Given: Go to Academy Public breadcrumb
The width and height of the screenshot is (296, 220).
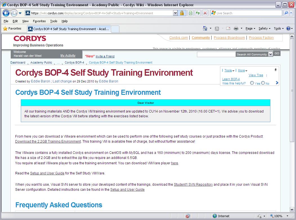Looking at the screenshot, I should (x=41, y=62).
